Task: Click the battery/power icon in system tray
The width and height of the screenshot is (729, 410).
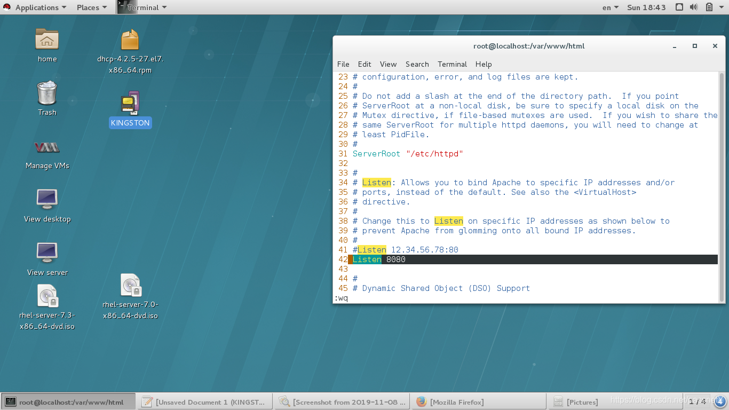Action: click(709, 7)
